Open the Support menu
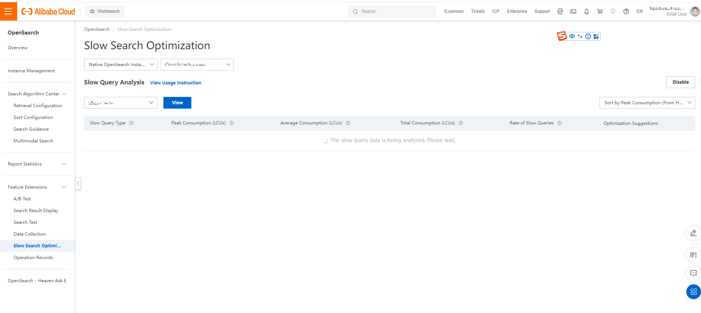The height and width of the screenshot is (313, 701). pyautogui.click(x=542, y=11)
